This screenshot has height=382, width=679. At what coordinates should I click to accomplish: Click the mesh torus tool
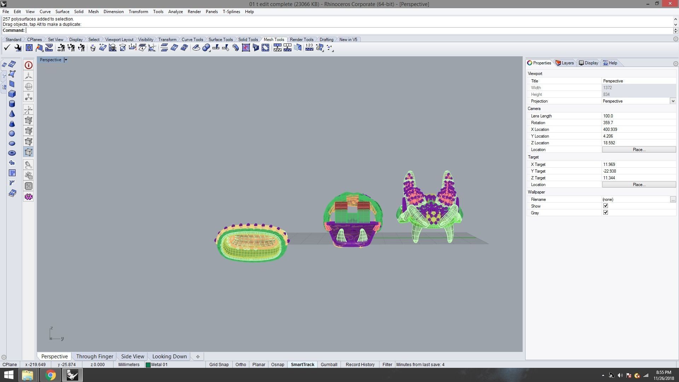click(12, 153)
